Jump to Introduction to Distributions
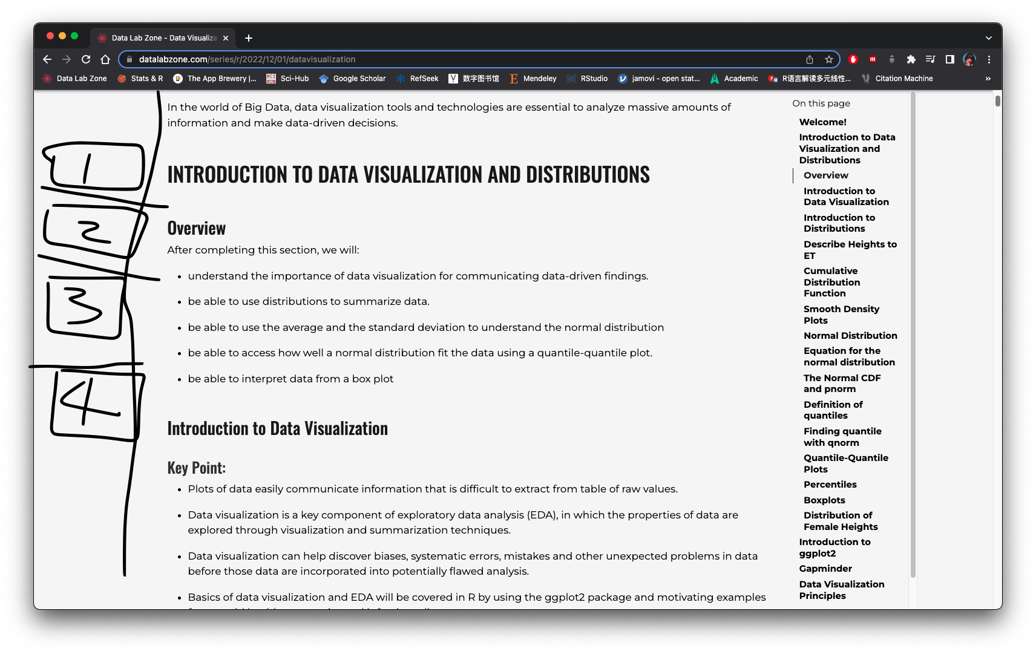 click(x=839, y=223)
